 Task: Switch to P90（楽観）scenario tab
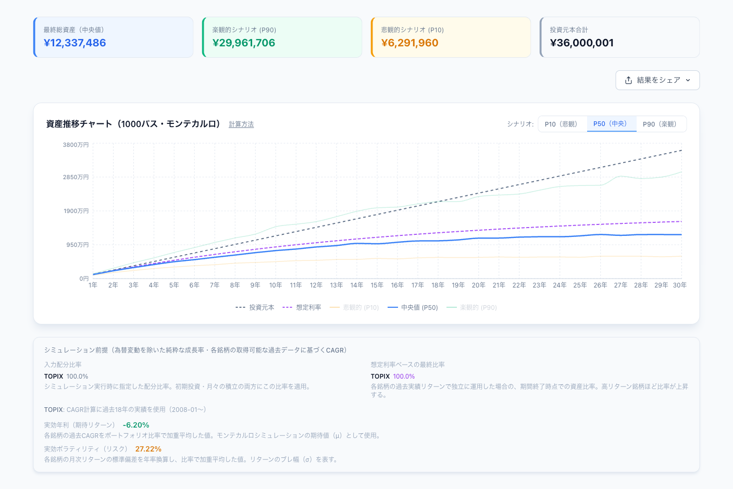[x=661, y=124]
